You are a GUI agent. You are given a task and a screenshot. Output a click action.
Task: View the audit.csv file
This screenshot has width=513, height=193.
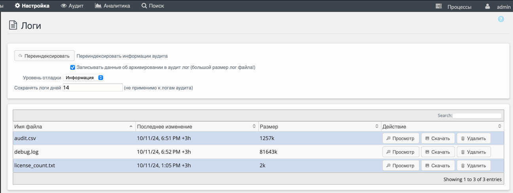(400, 139)
